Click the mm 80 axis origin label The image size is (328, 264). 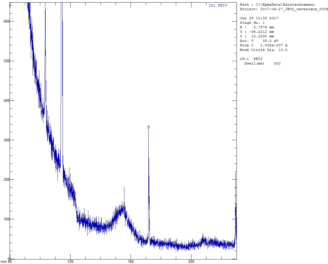(6, 262)
